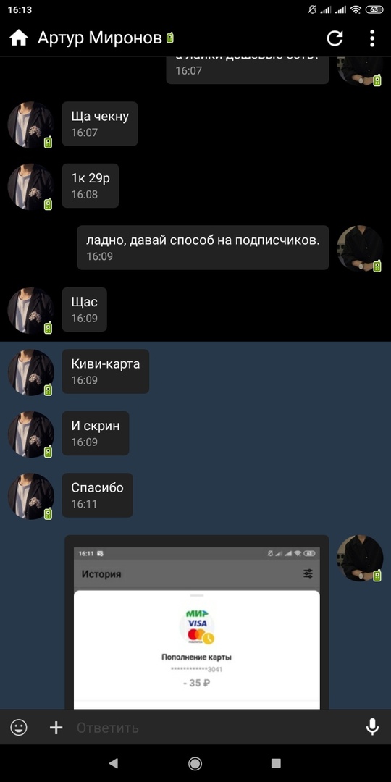391x782 pixels.
Task: Tap filter icon inside История screenshot
Action: [308, 573]
